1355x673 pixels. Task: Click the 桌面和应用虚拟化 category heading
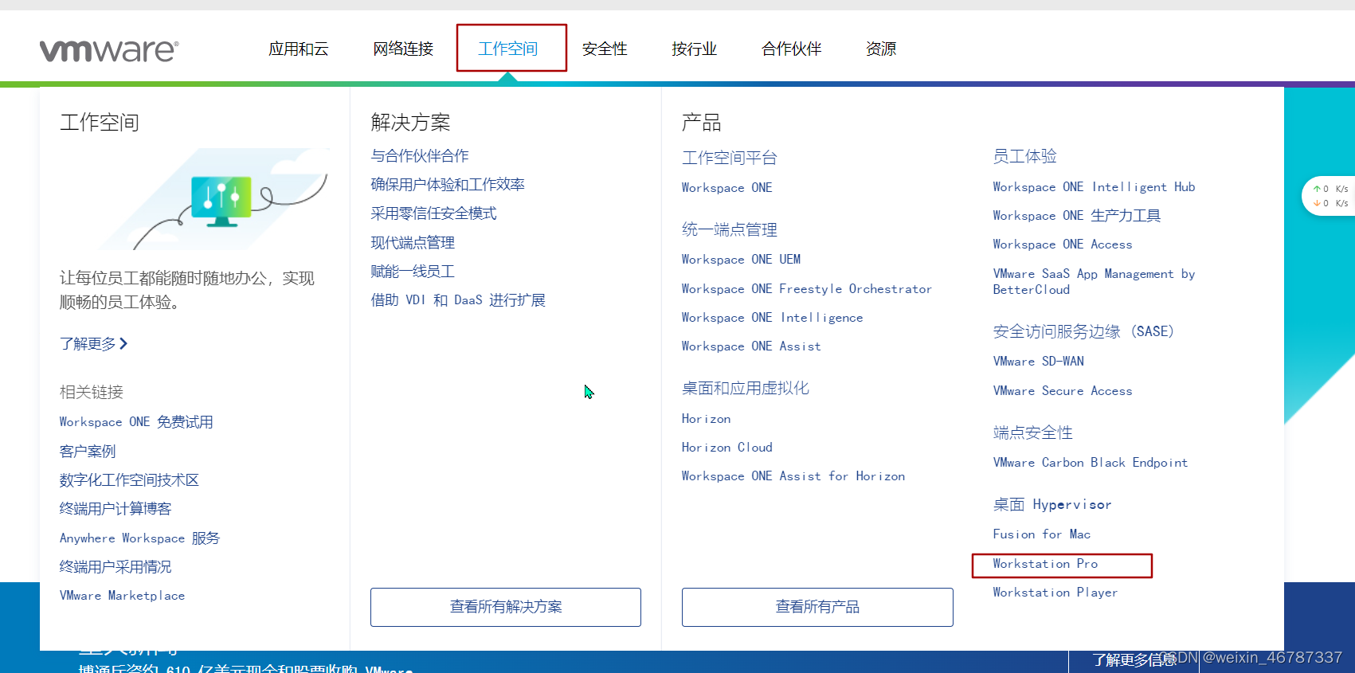[746, 389]
